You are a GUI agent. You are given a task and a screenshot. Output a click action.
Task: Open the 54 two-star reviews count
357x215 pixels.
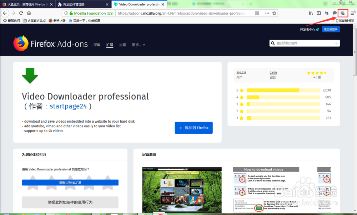click(x=329, y=111)
